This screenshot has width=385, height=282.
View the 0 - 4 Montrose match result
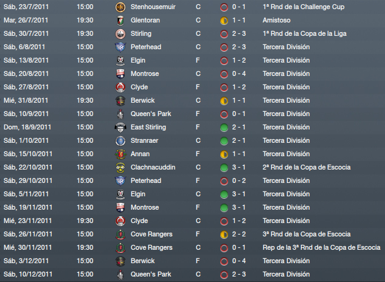pyautogui.click(x=239, y=74)
